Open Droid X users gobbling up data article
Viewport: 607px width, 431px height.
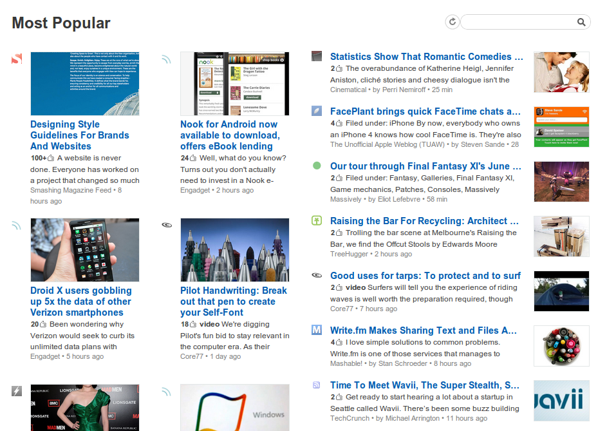pos(81,302)
